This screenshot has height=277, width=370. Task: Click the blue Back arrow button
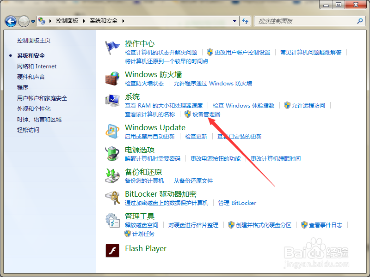(11, 21)
